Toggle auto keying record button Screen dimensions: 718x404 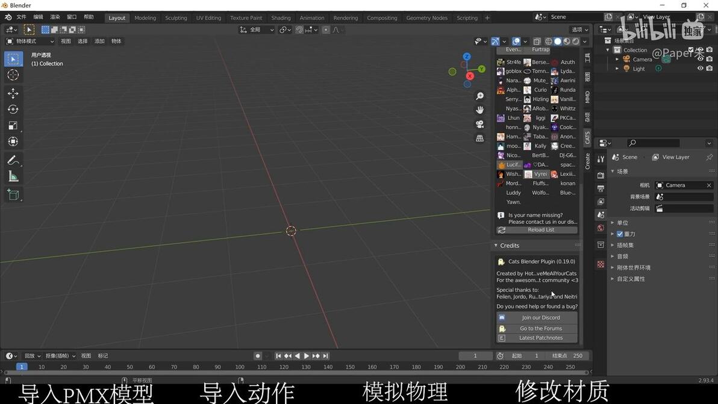258,355
